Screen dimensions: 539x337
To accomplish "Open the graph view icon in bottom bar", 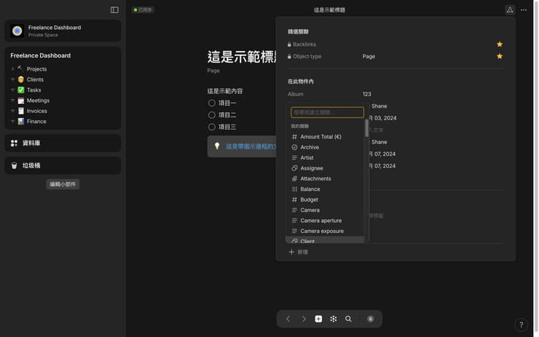I will (x=334, y=319).
